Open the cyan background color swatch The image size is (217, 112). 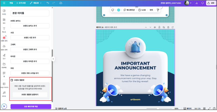(x=119, y=10)
